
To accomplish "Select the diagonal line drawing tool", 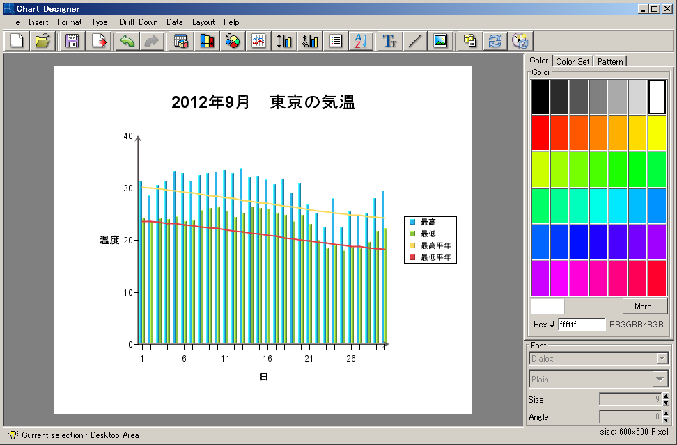I will (x=414, y=41).
